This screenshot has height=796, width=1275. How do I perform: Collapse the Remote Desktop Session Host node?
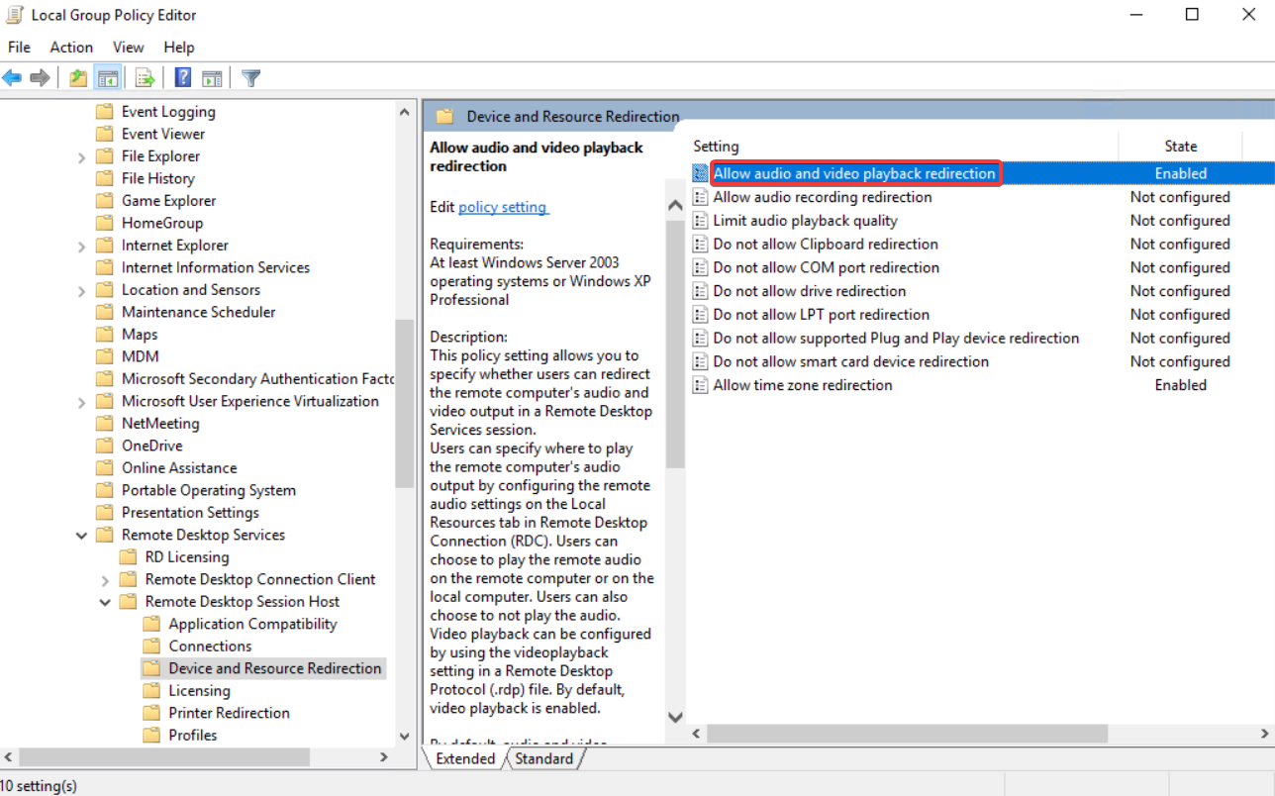pos(105,601)
